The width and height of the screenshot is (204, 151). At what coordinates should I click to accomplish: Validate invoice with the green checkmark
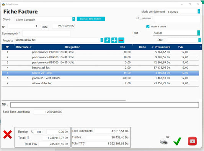pyautogui.click(x=177, y=141)
